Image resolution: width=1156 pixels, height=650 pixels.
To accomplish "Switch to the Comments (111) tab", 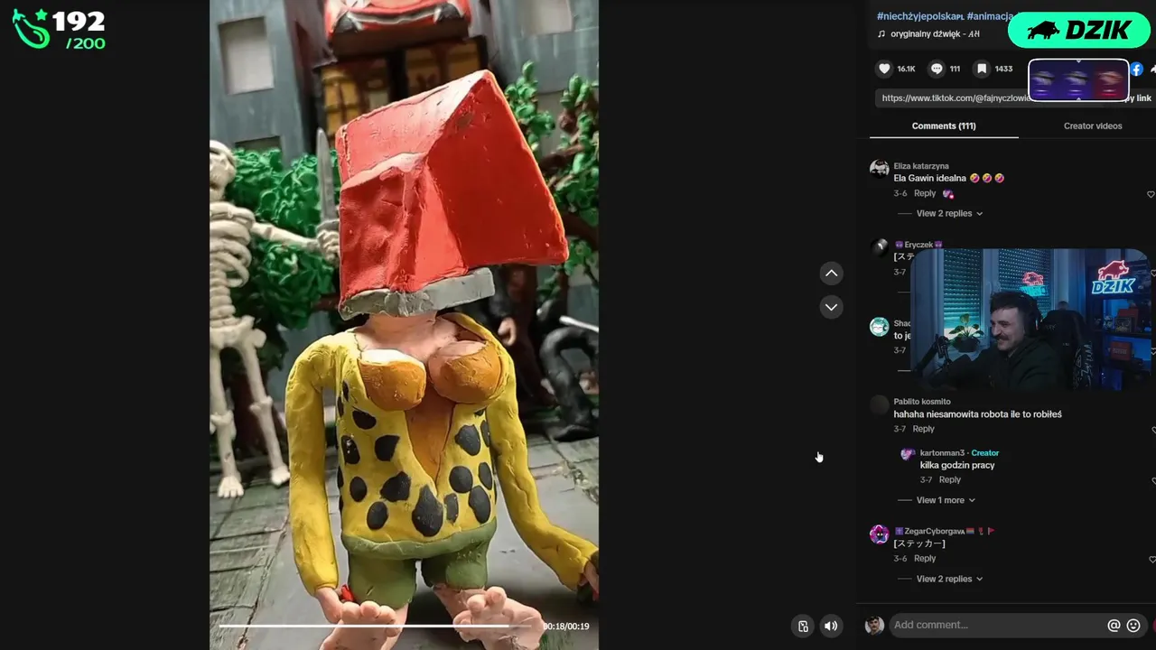I will (944, 126).
